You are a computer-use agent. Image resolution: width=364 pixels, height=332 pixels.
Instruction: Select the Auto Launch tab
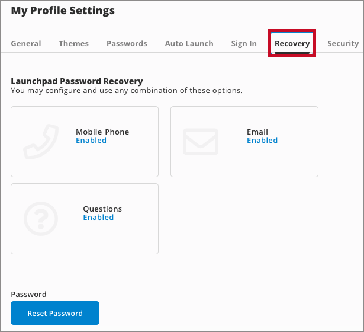[189, 43]
